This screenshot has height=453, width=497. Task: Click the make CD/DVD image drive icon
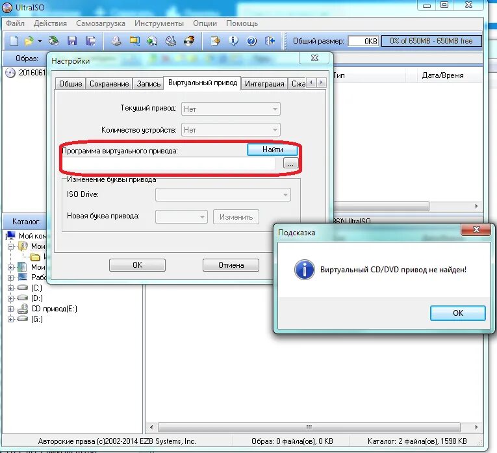tap(116, 41)
